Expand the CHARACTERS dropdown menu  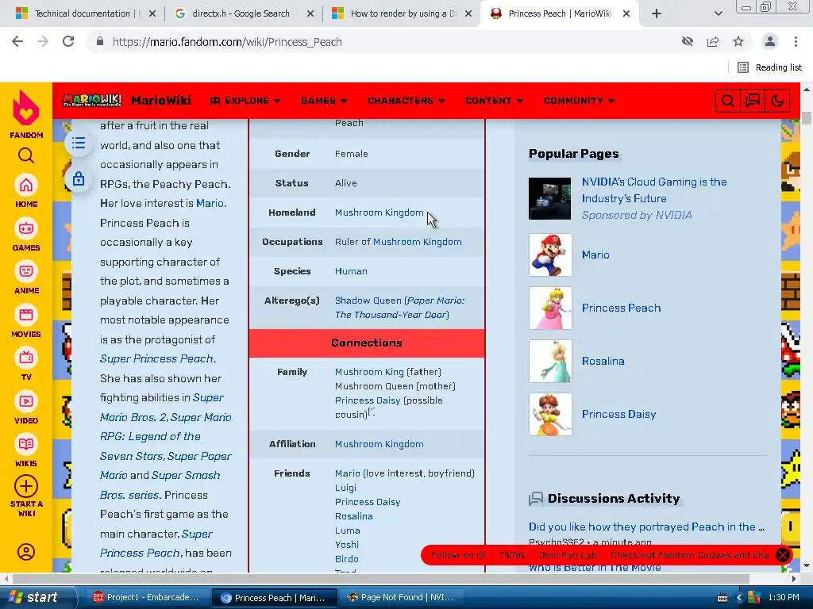[x=406, y=101]
